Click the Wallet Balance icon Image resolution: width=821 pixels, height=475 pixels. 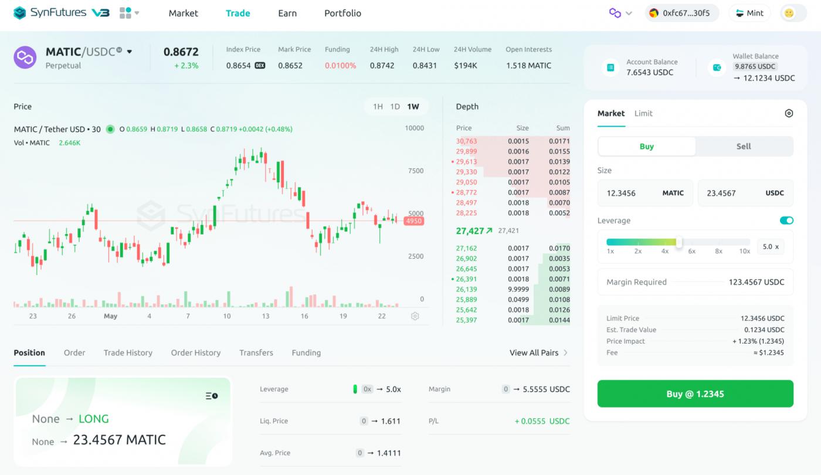coord(717,67)
